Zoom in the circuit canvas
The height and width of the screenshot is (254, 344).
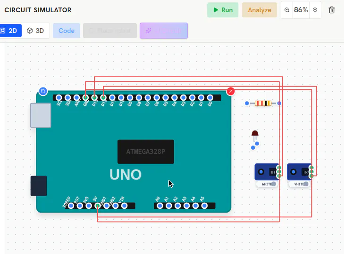(315, 10)
